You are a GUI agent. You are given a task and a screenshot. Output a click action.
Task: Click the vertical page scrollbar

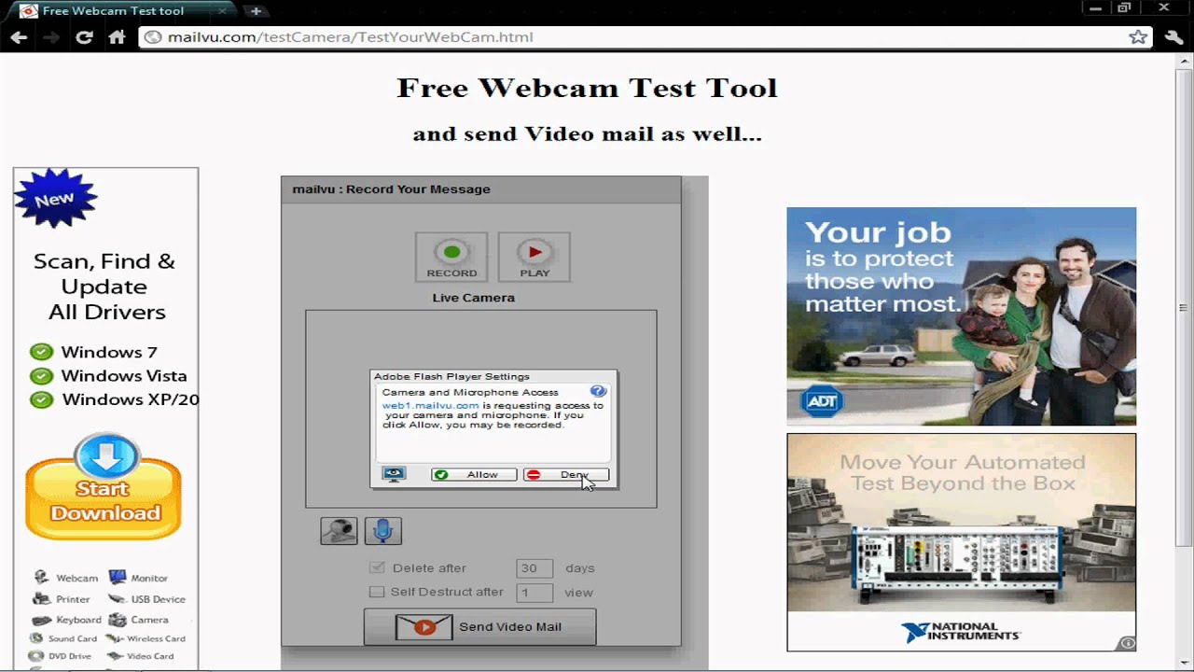point(1184,308)
